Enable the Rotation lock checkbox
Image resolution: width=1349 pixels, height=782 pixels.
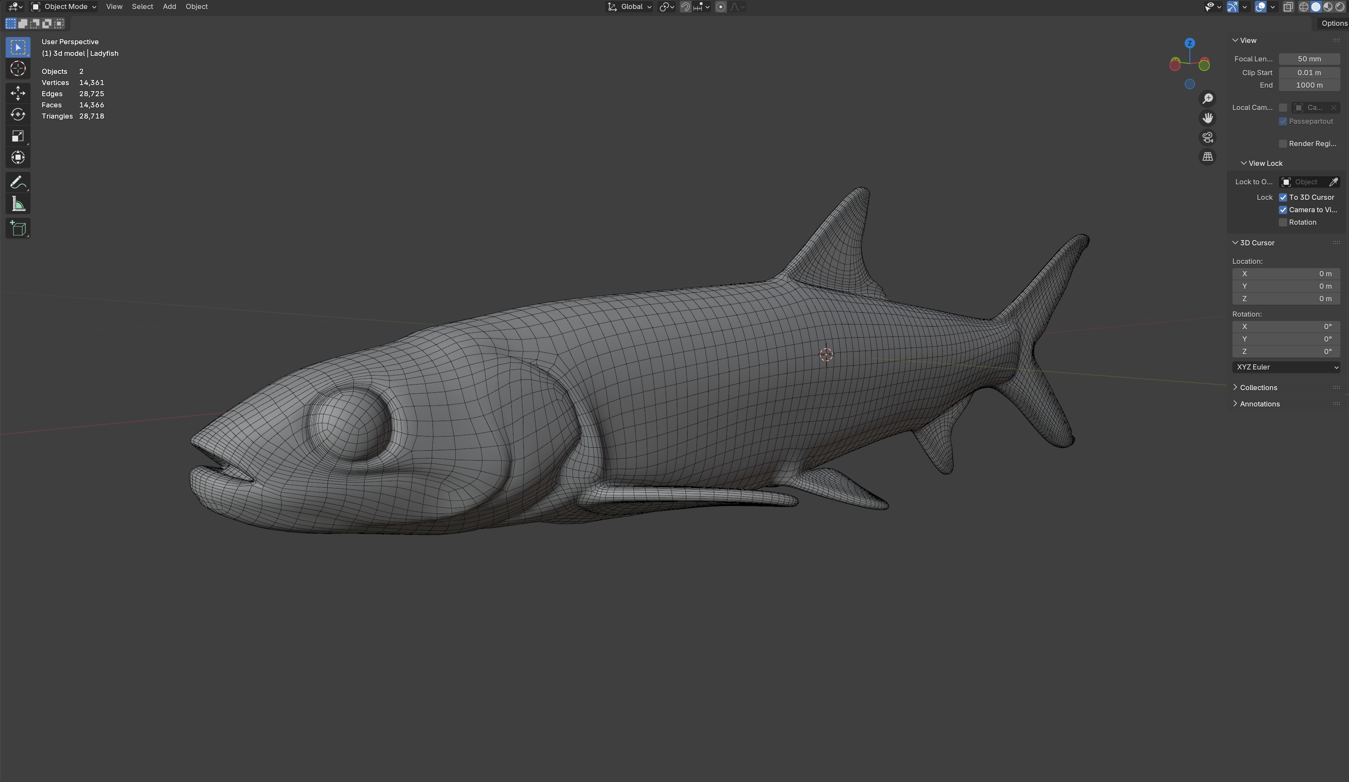1283,223
